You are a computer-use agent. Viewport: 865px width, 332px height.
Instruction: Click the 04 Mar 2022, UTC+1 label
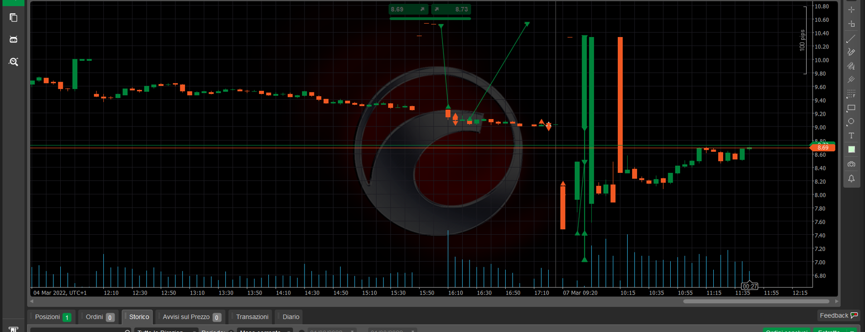[60, 293]
